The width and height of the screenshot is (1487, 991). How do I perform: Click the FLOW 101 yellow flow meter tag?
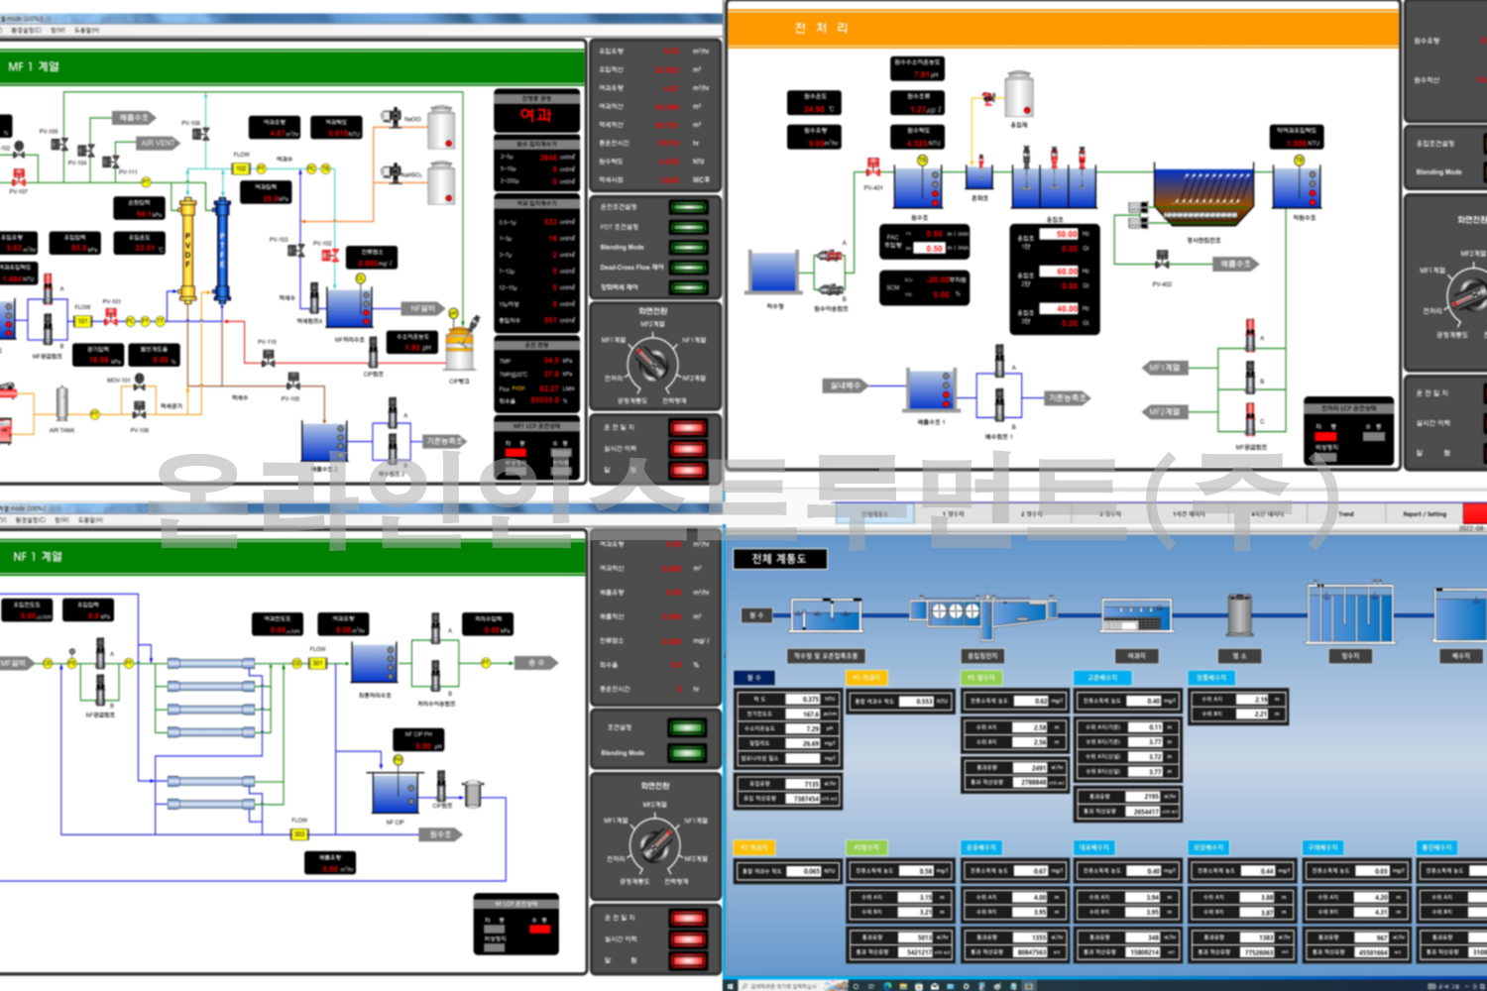tap(83, 321)
